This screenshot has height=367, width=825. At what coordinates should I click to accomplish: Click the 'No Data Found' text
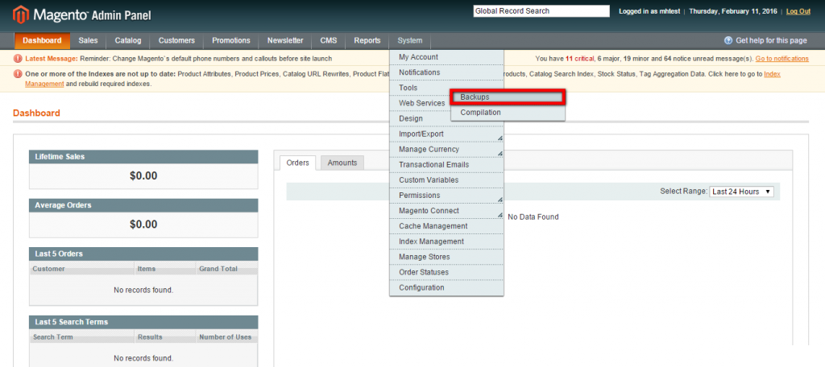tap(533, 216)
